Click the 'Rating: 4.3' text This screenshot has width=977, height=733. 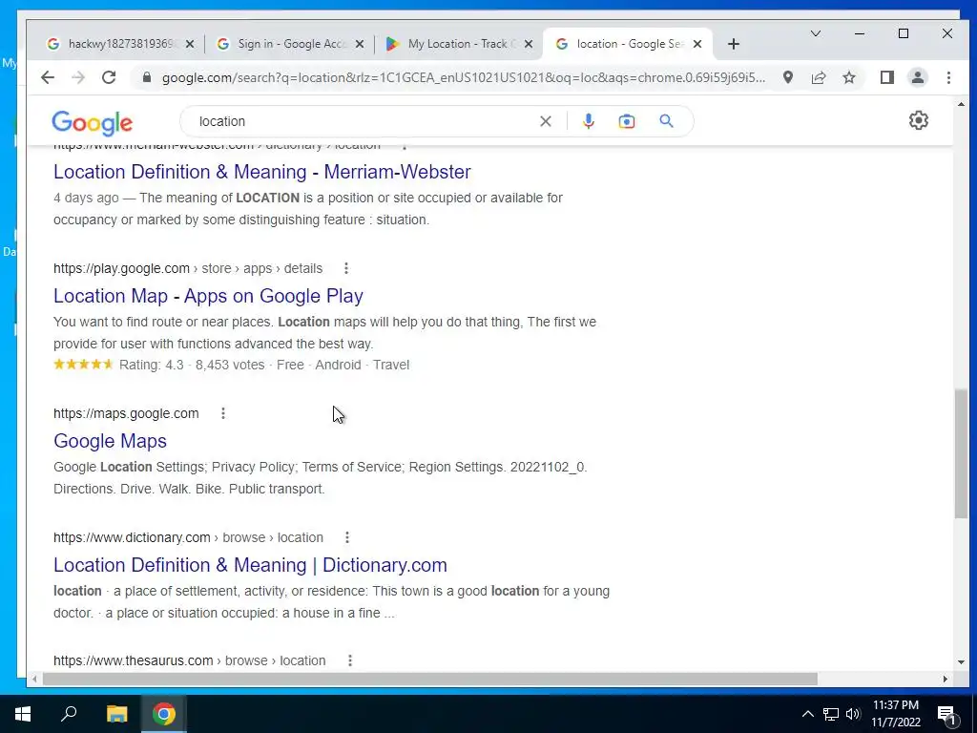[152, 366]
